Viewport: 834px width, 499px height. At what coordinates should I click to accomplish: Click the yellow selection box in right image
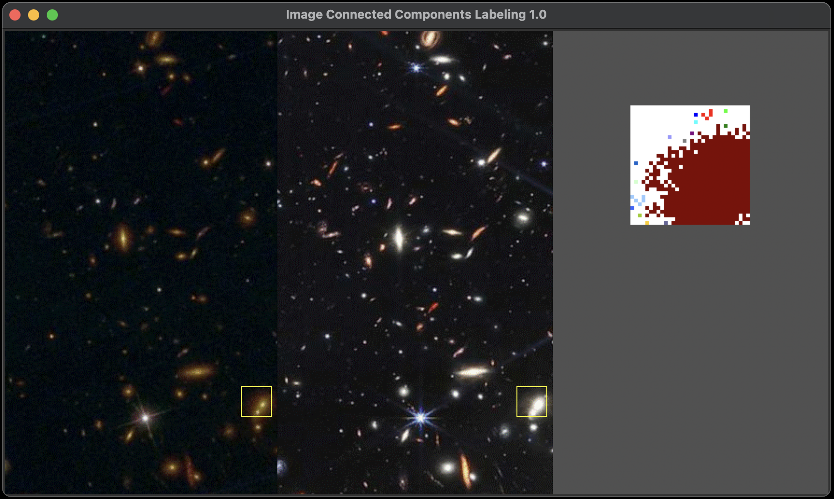(531, 401)
